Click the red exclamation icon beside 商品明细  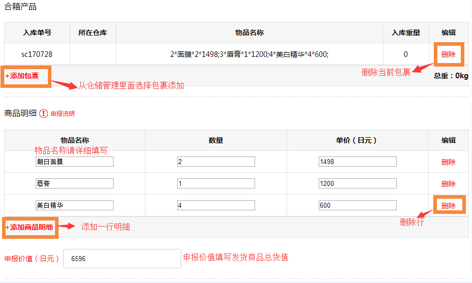pos(44,113)
